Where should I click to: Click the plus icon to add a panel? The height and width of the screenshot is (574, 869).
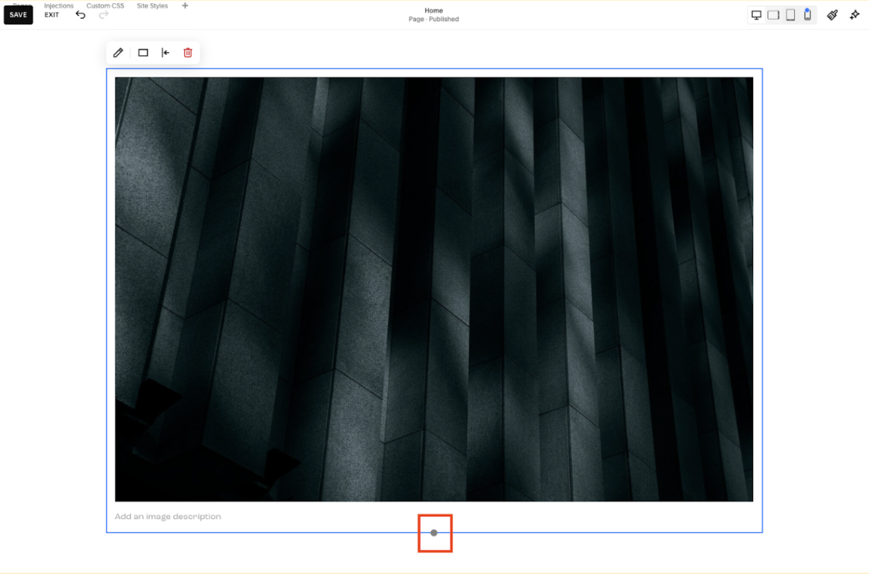click(185, 6)
